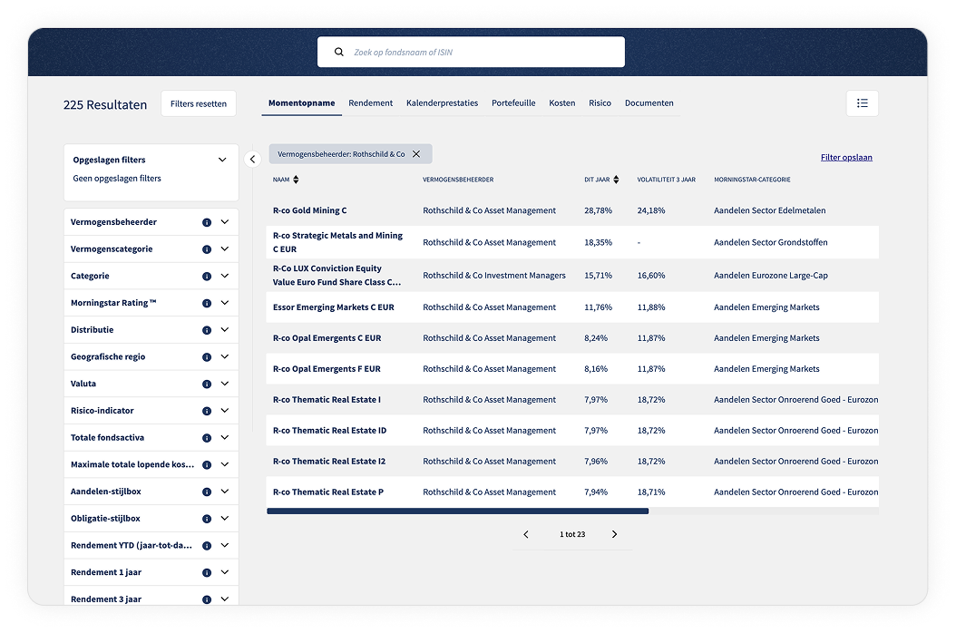Viewport: 956px width, 633px height.
Task: Go to next results page
Action: pos(614,534)
